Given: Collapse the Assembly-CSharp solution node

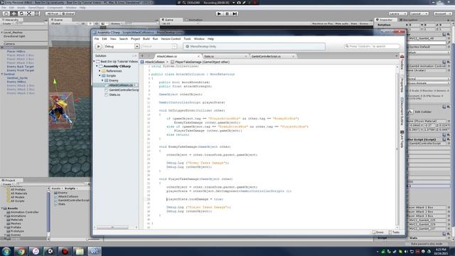Looking at the screenshot, I should tap(97, 66).
